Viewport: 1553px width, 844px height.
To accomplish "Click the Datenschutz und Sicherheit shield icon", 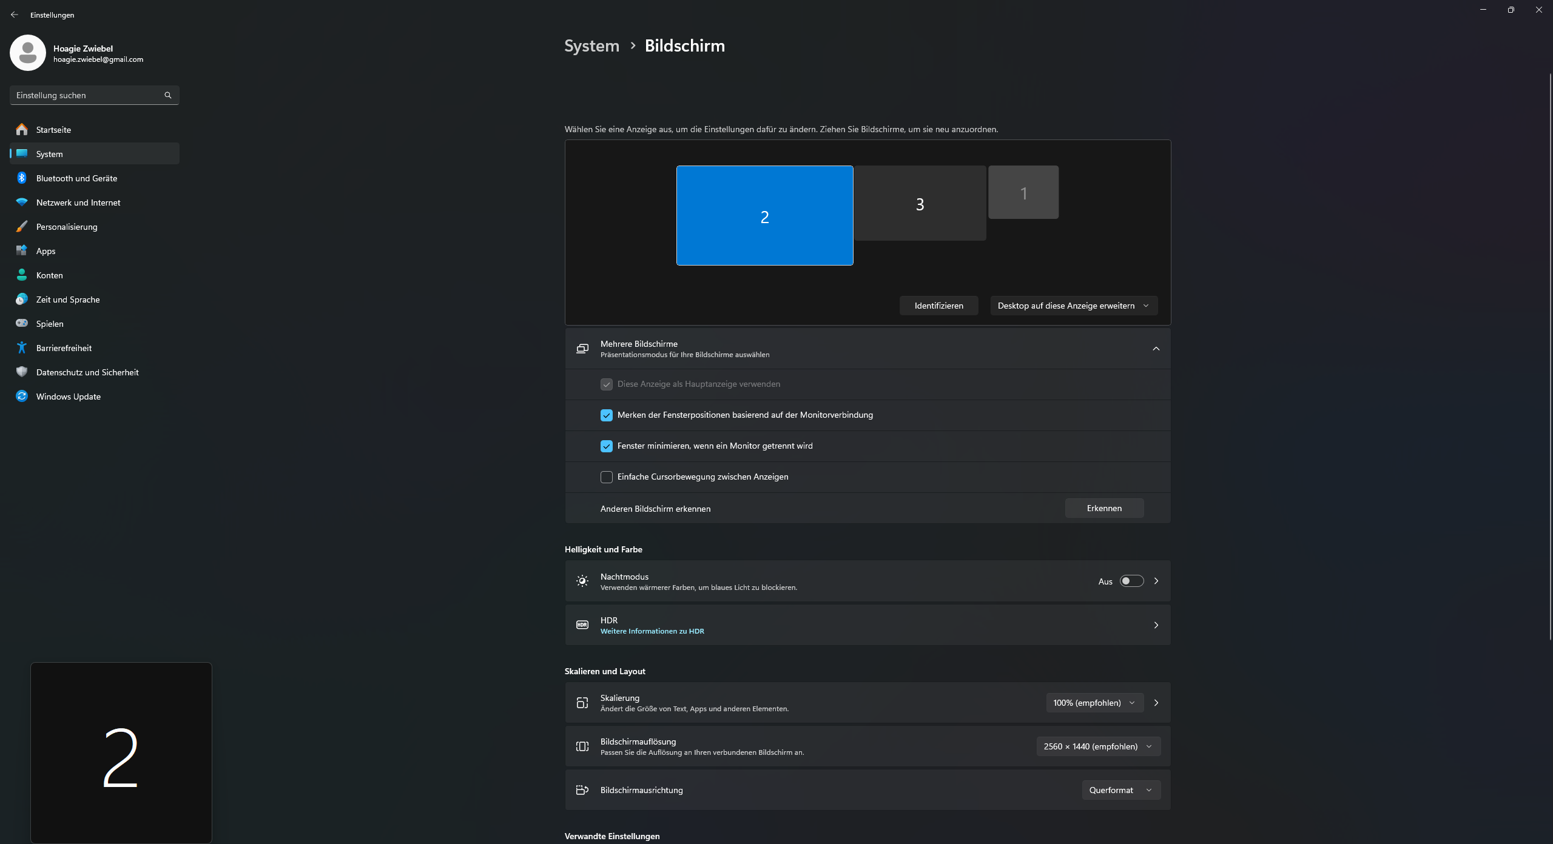I will coord(22,372).
